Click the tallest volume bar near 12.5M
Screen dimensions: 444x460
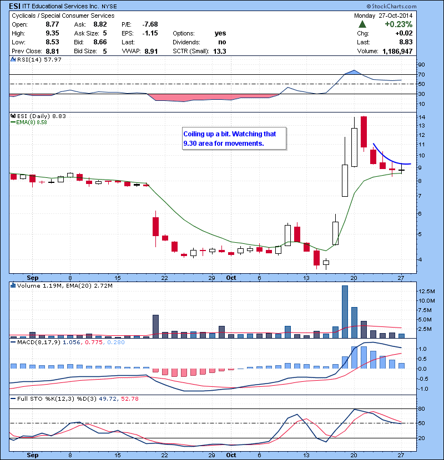point(345,311)
